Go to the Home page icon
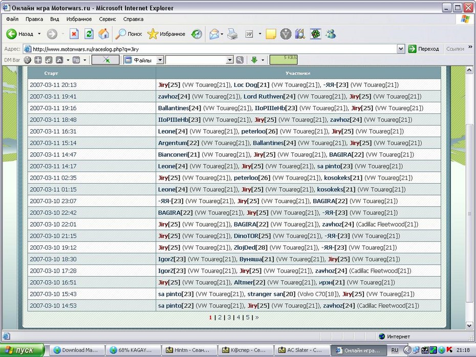 coord(103,34)
